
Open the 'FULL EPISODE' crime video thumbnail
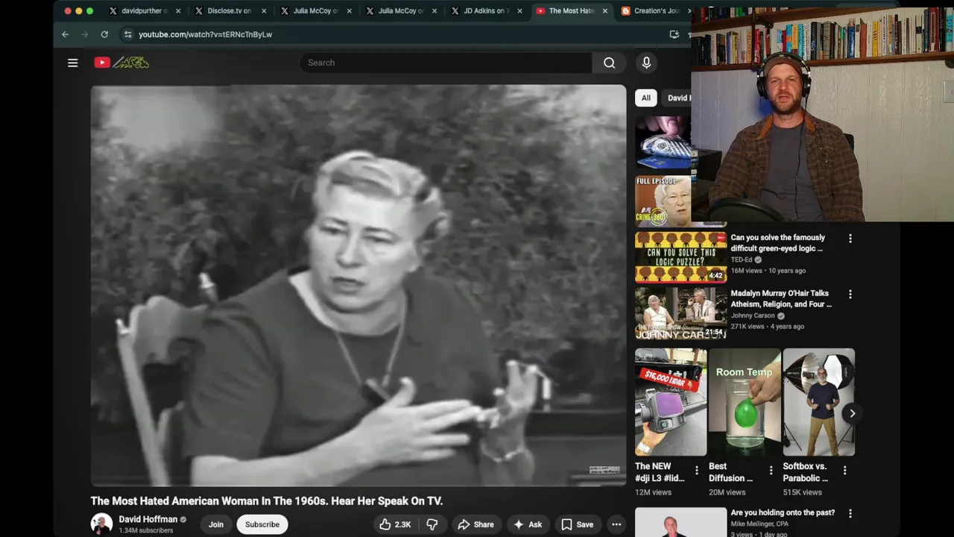[663, 201]
